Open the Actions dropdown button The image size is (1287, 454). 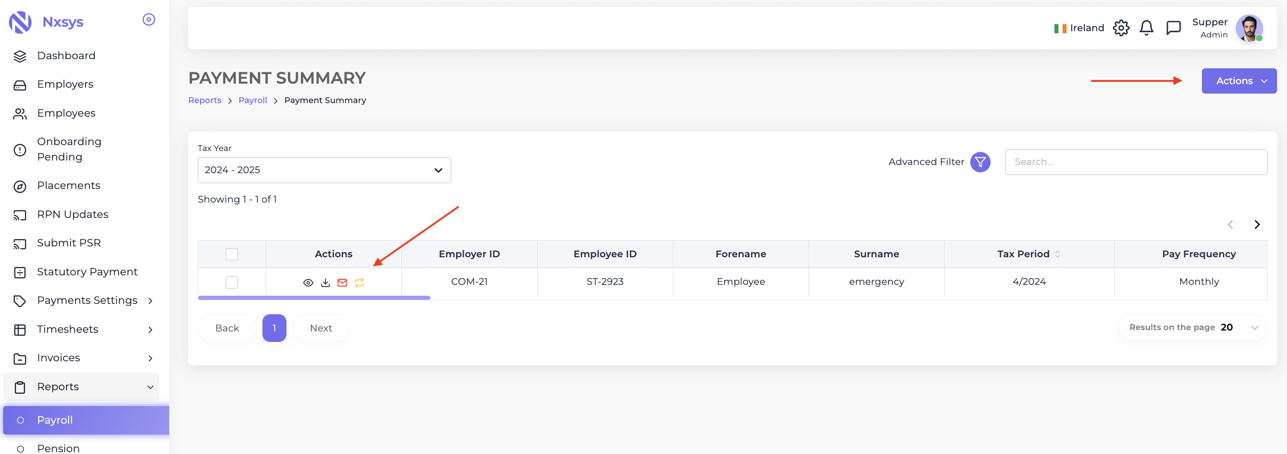pyautogui.click(x=1239, y=81)
